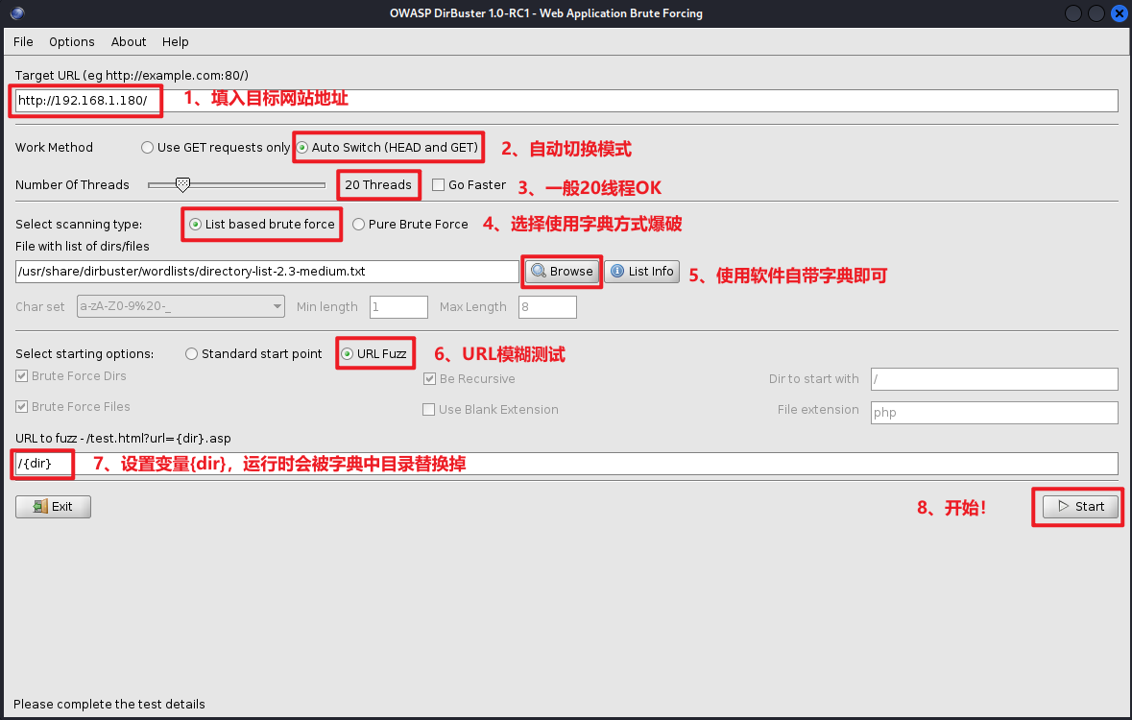This screenshot has width=1132, height=720.
Task: Open the Options menu
Action: point(71,42)
